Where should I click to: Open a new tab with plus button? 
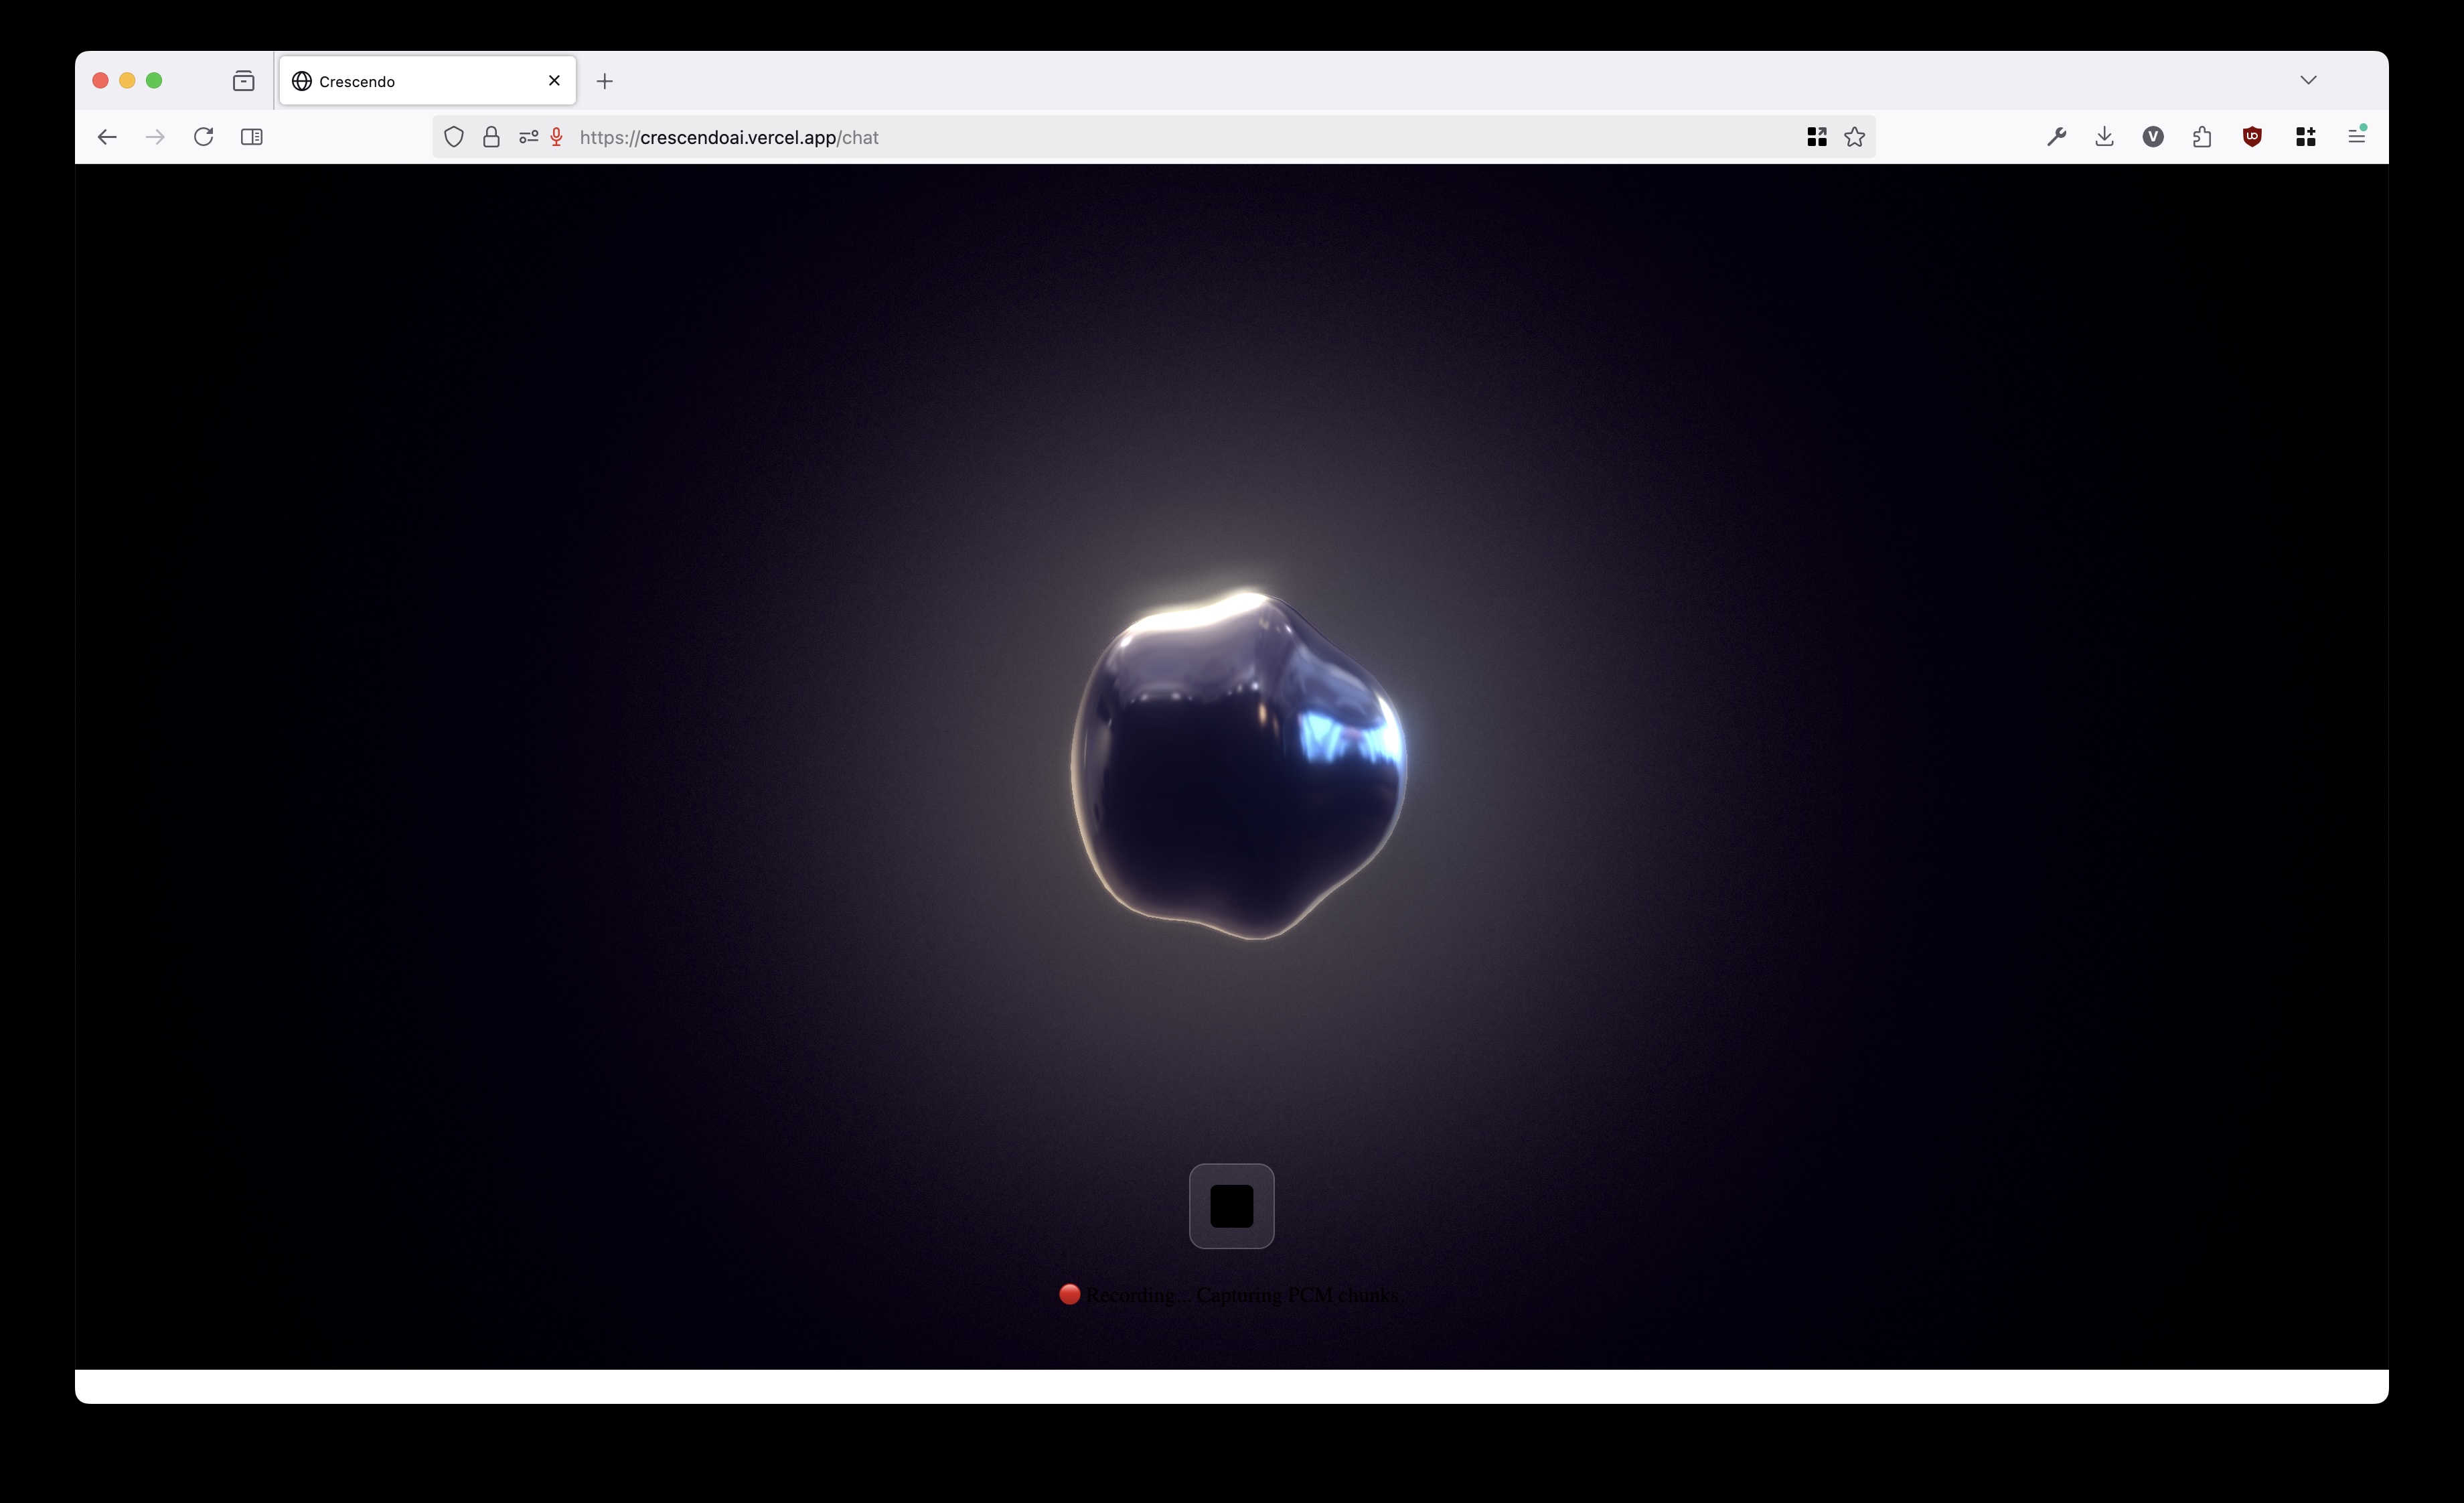point(604,81)
